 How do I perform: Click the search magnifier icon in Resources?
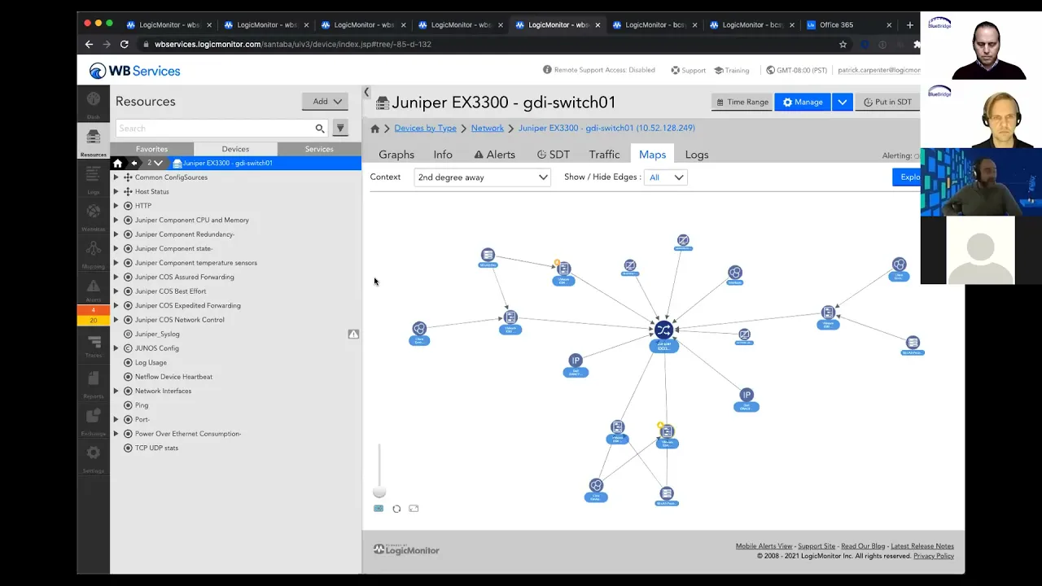click(x=320, y=129)
